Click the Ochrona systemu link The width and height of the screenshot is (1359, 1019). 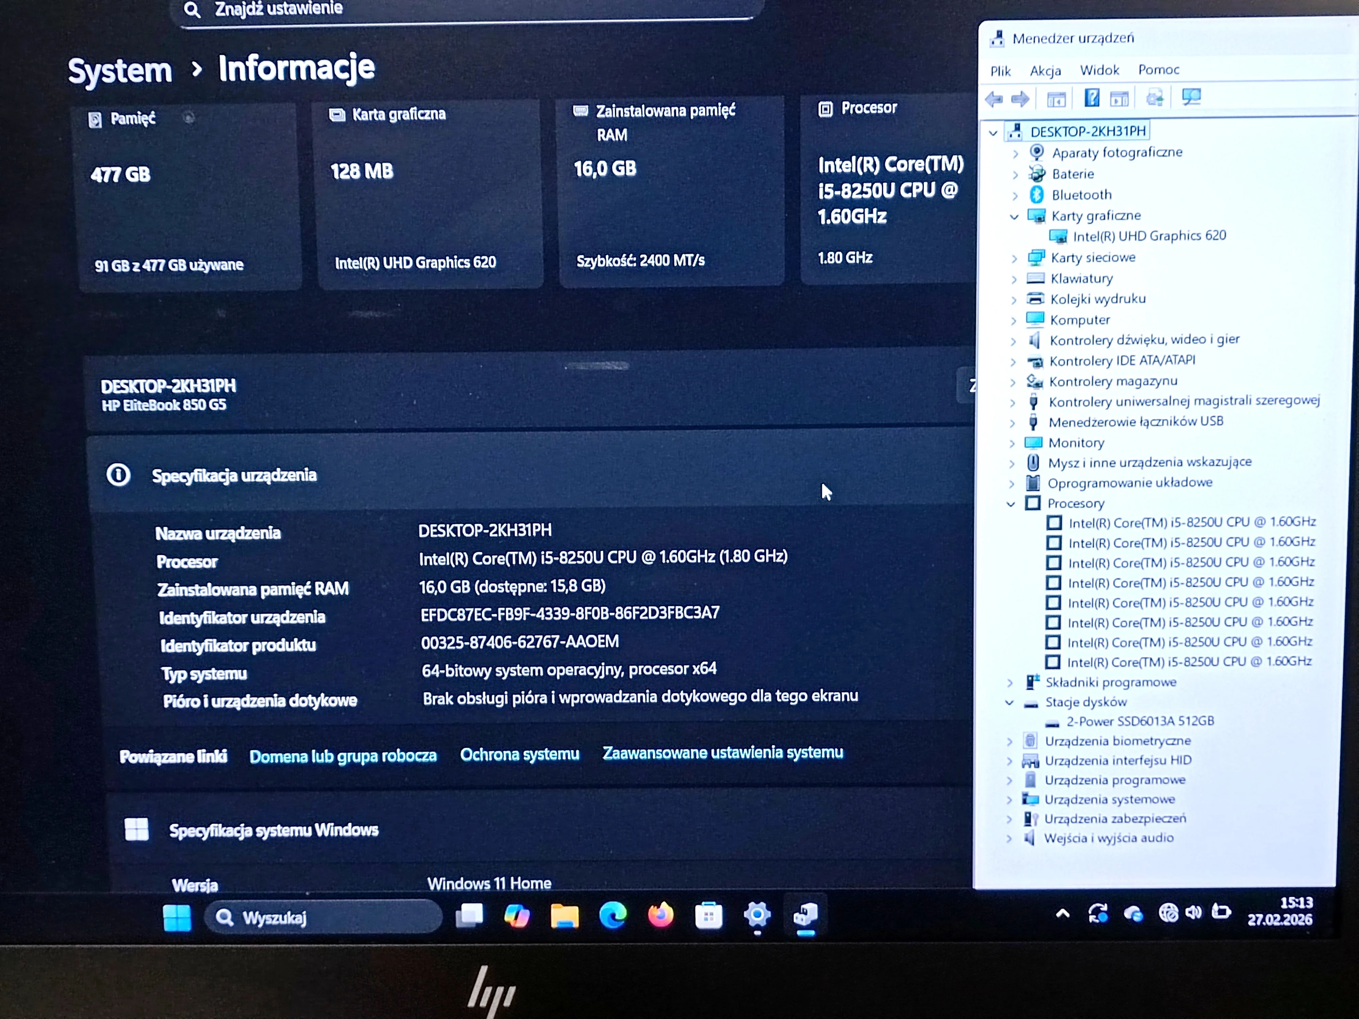coord(519,754)
